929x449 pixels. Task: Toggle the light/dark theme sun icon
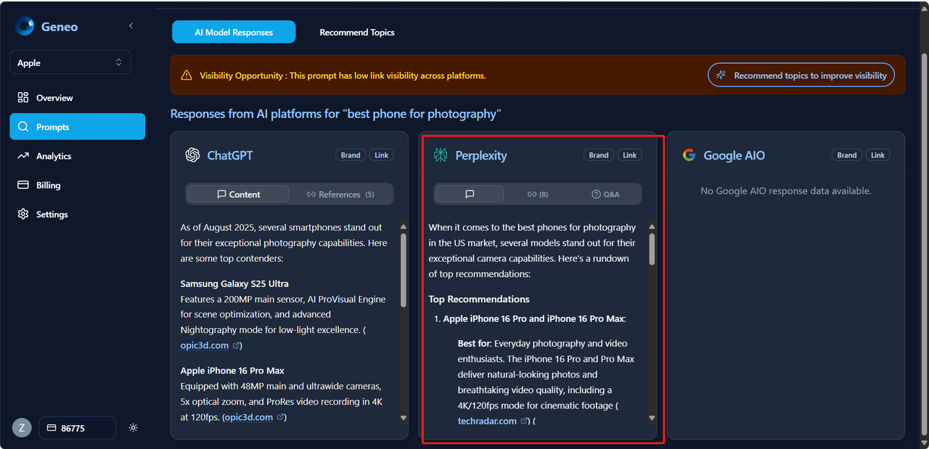point(133,428)
